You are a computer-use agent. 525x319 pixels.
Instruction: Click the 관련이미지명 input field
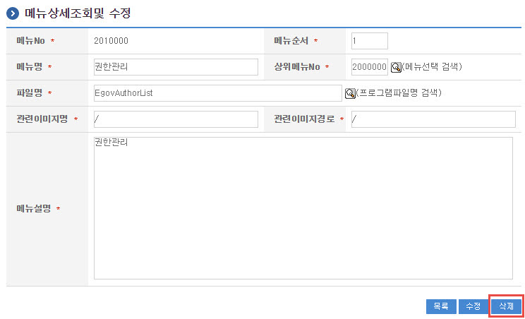coord(176,119)
